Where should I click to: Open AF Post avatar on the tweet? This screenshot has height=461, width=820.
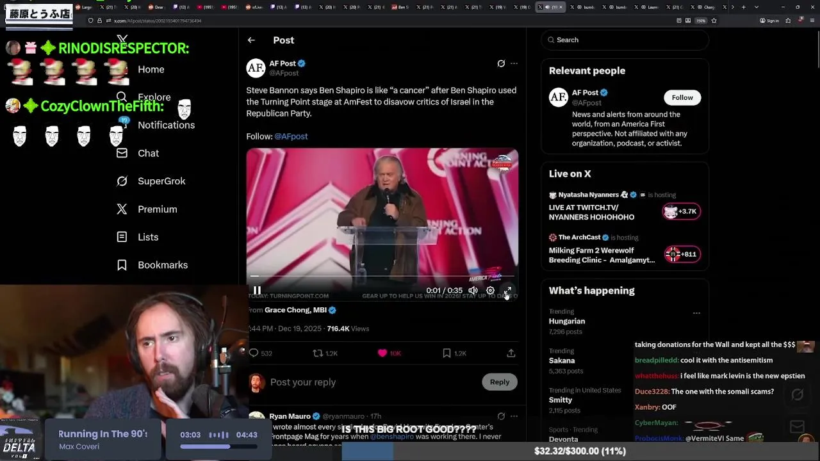(x=256, y=68)
